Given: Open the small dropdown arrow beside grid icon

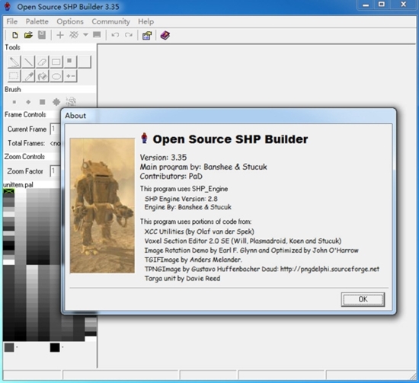Looking at the screenshot, I should point(85,35).
